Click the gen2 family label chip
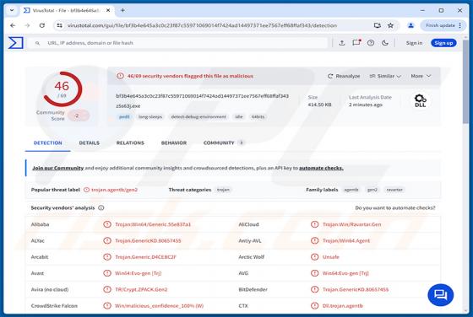The width and height of the screenshot is (473, 317). (x=372, y=190)
